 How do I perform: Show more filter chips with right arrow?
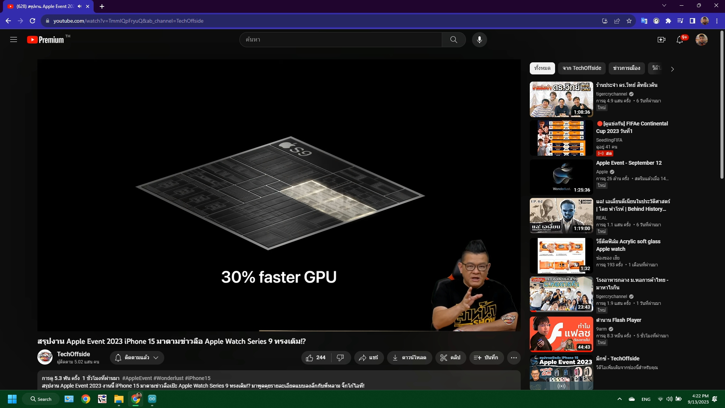click(x=672, y=69)
